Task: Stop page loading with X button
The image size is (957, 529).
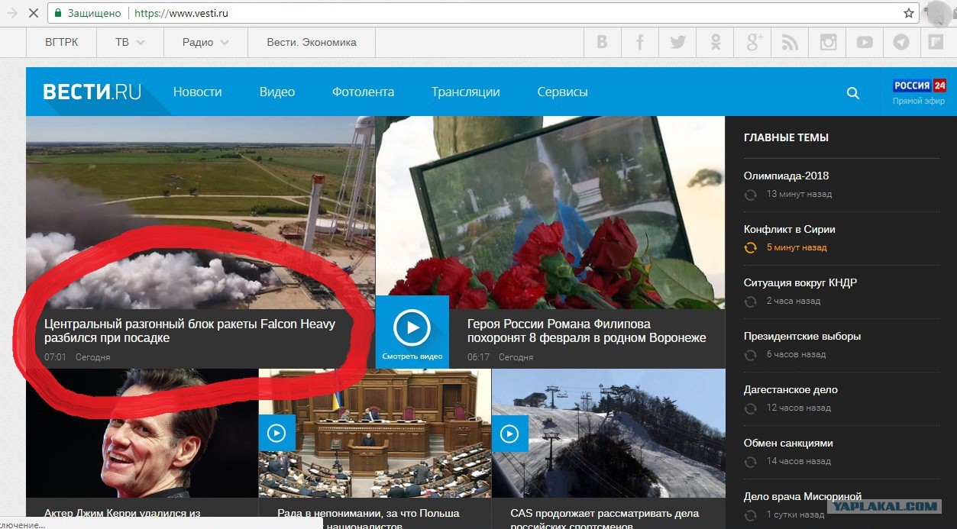Action: [33, 13]
